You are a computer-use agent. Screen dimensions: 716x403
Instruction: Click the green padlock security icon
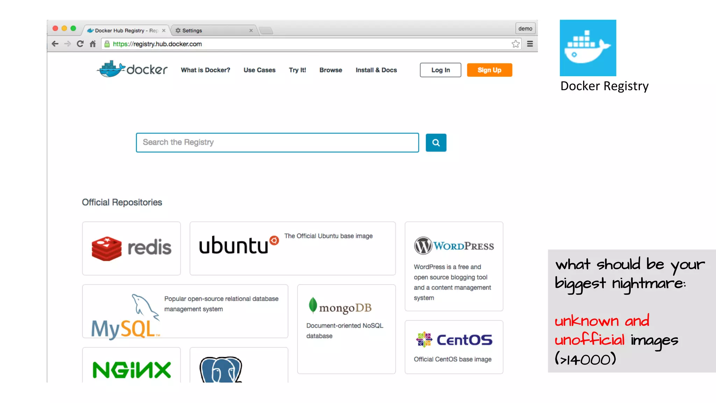coord(107,44)
